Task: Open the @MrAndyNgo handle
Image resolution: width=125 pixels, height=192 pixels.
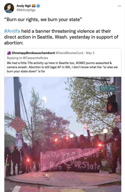Action: (x=26, y=10)
